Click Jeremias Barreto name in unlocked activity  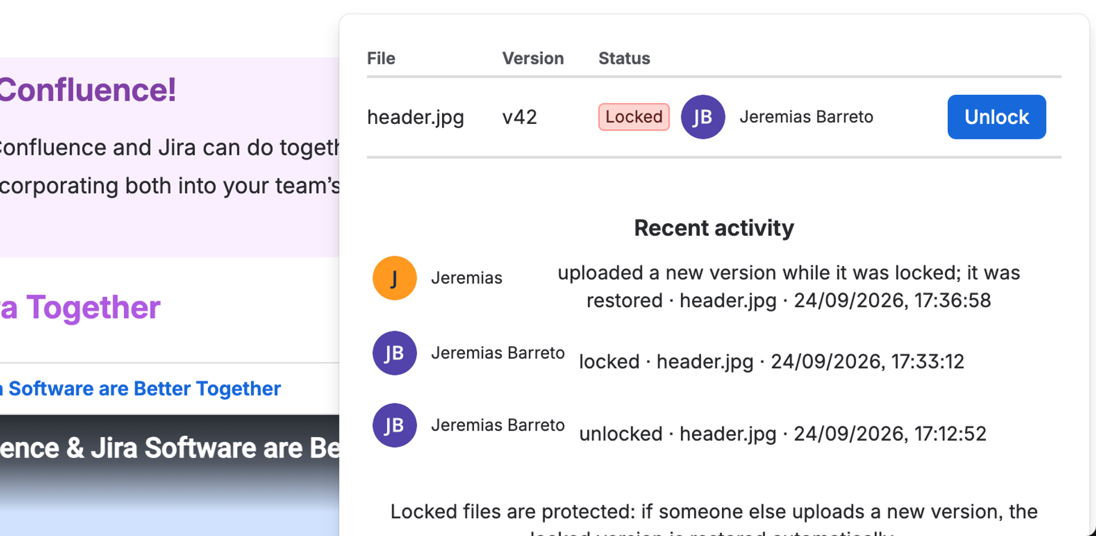coord(498,425)
